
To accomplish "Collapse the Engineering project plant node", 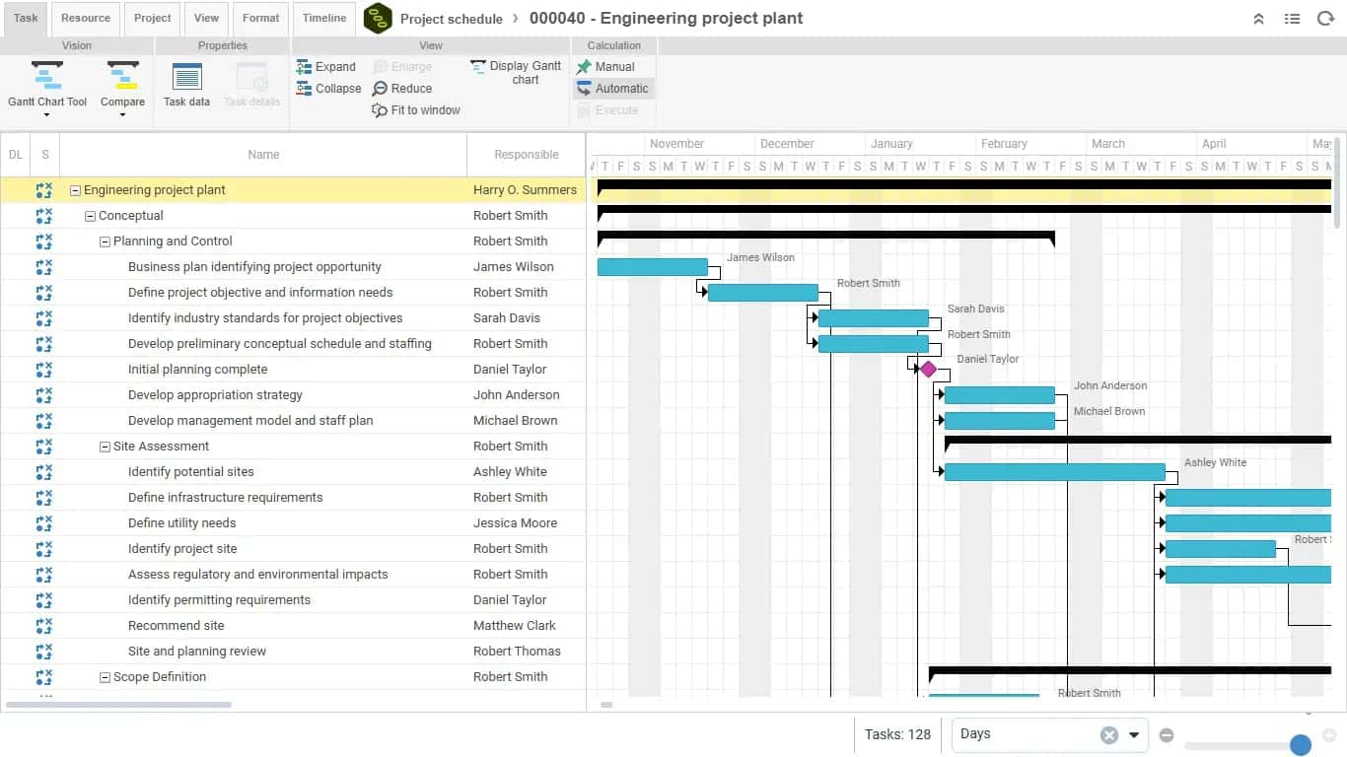I will tap(76, 190).
